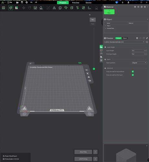149x162 pixels.
Task: Open the folder icon in title bar
Action: pyautogui.click(x=17, y=2)
